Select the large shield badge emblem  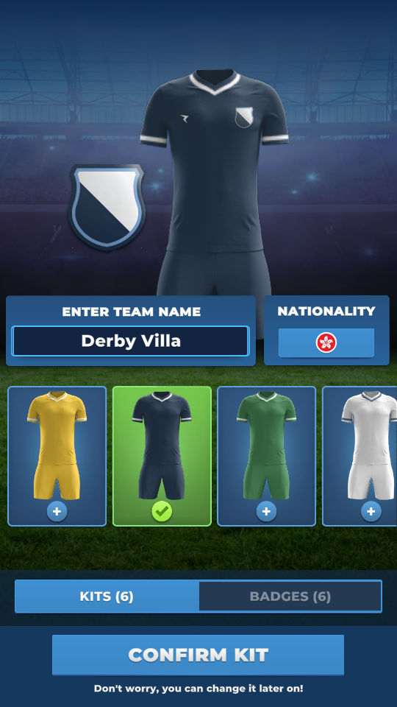(x=107, y=208)
